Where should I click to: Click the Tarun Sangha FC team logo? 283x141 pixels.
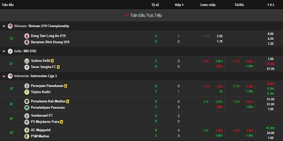[x=27, y=67]
